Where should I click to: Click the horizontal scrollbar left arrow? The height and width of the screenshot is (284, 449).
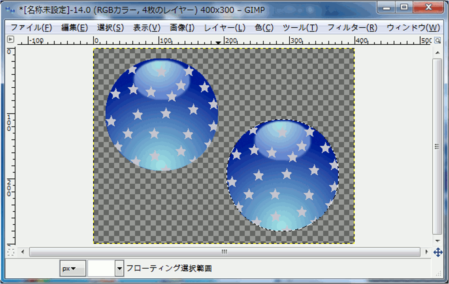tap(23, 252)
